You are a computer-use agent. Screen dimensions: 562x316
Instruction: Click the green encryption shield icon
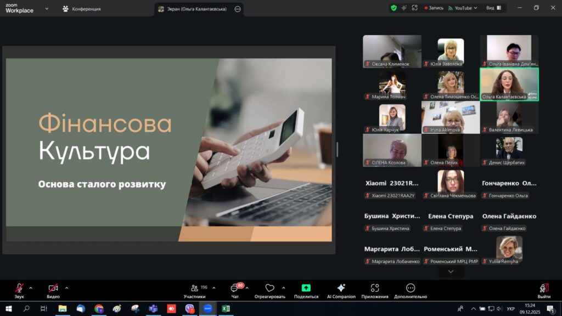pyautogui.click(x=394, y=8)
